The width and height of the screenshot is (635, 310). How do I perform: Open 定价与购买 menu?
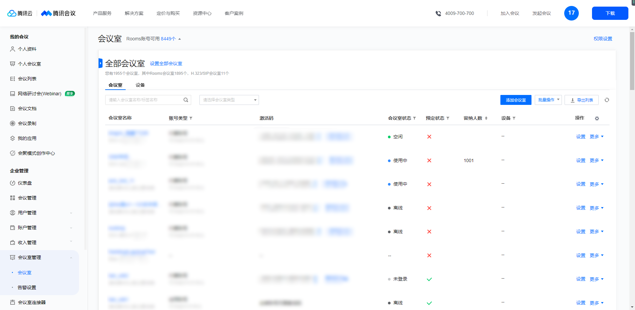tap(168, 13)
